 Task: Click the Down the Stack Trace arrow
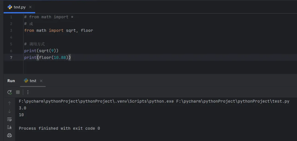pyautogui.click(x=10, y=111)
